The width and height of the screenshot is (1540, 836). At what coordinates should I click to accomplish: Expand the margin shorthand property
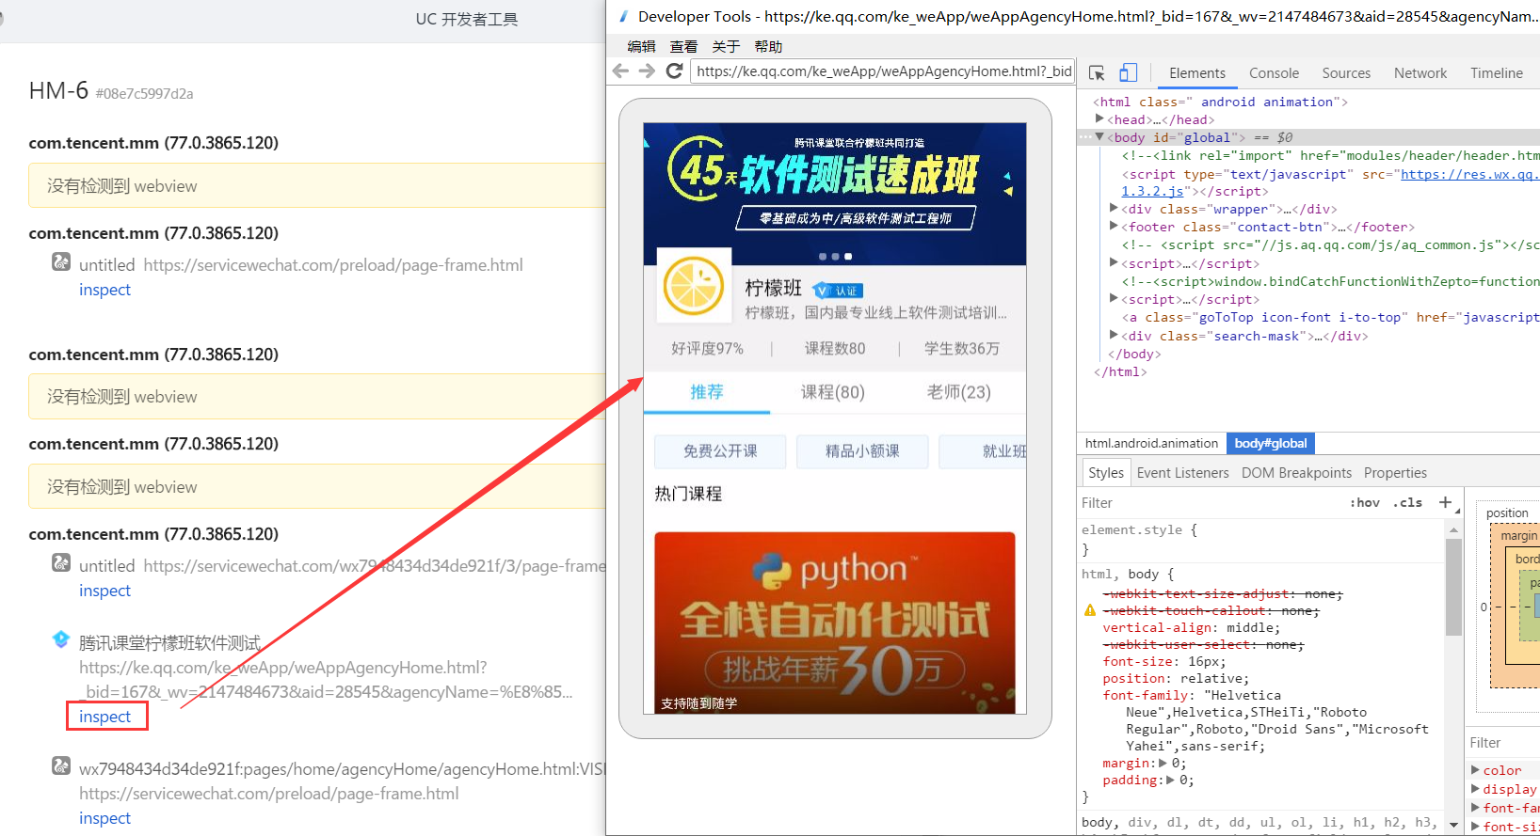point(1163,764)
